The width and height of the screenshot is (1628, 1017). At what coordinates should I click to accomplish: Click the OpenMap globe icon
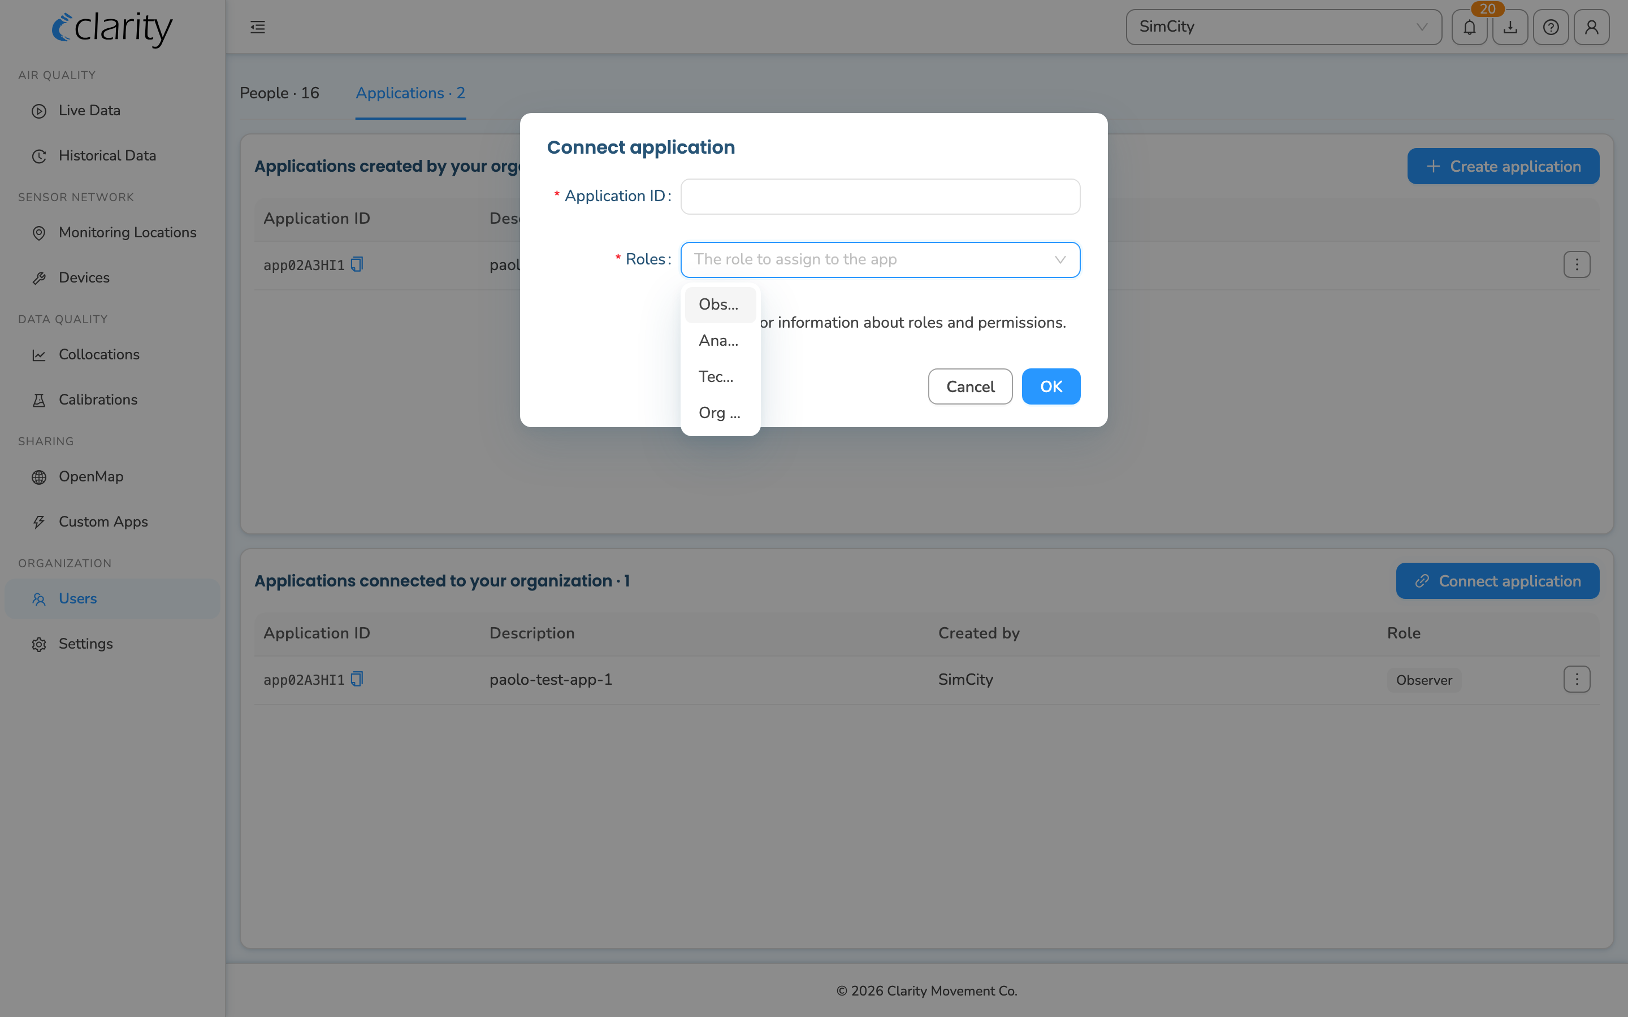(x=39, y=477)
